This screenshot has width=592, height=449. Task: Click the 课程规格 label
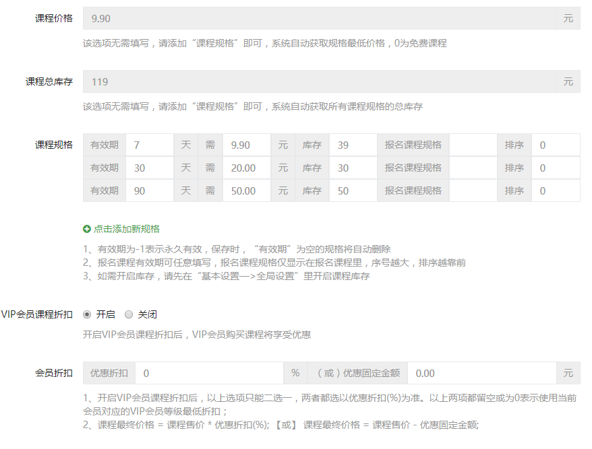pyautogui.click(x=54, y=145)
